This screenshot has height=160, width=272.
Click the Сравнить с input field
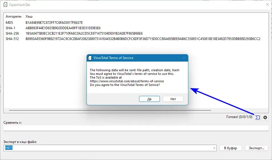[x=136, y=128]
